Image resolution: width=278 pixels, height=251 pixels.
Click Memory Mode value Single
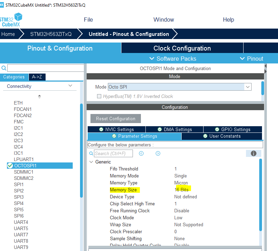(181, 176)
